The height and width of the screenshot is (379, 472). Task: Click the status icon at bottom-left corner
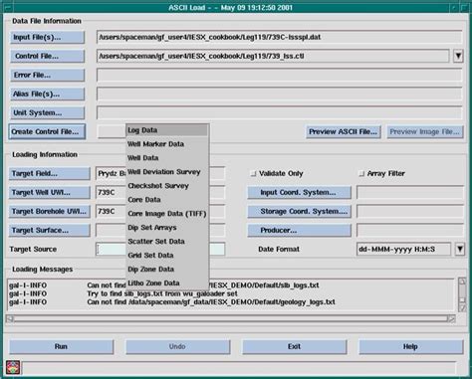point(13,367)
